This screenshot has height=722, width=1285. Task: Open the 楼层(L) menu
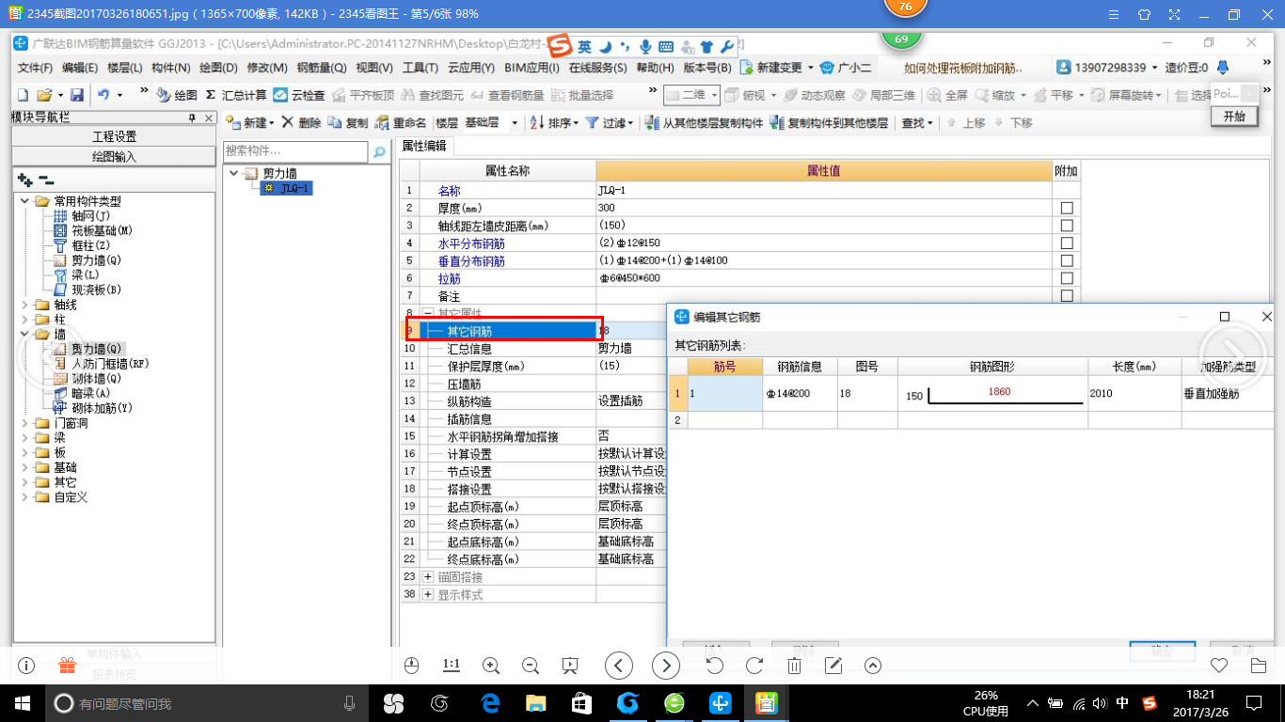(x=125, y=68)
